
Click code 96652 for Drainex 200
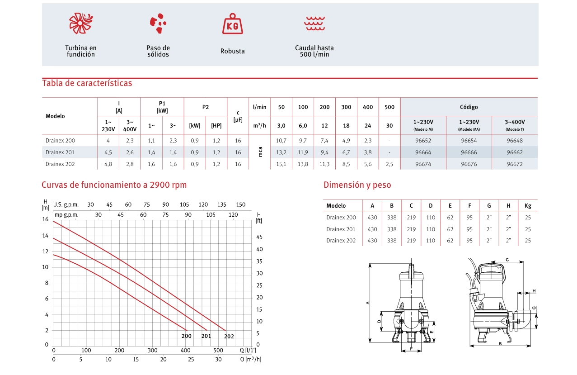click(x=423, y=141)
